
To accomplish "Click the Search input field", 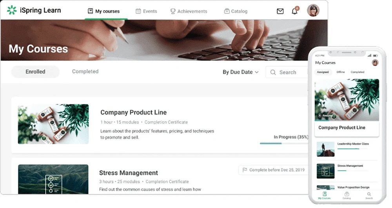I will click(x=287, y=72).
